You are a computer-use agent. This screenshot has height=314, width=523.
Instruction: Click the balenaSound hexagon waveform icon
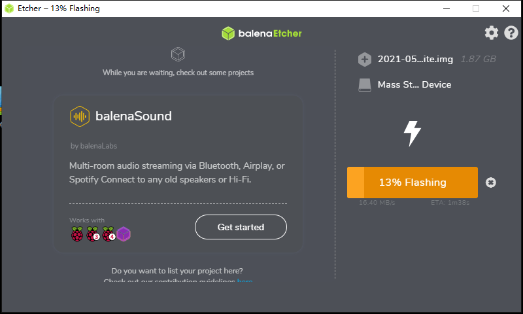(80, 116)
